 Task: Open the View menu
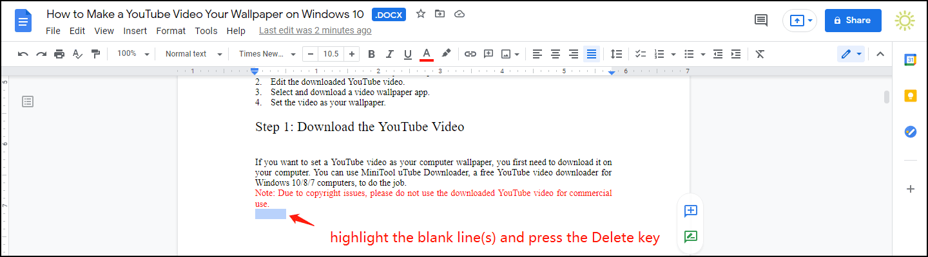point(104,31)
